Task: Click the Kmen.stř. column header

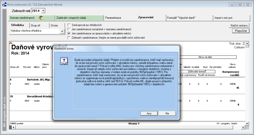Action: [15, 67]
